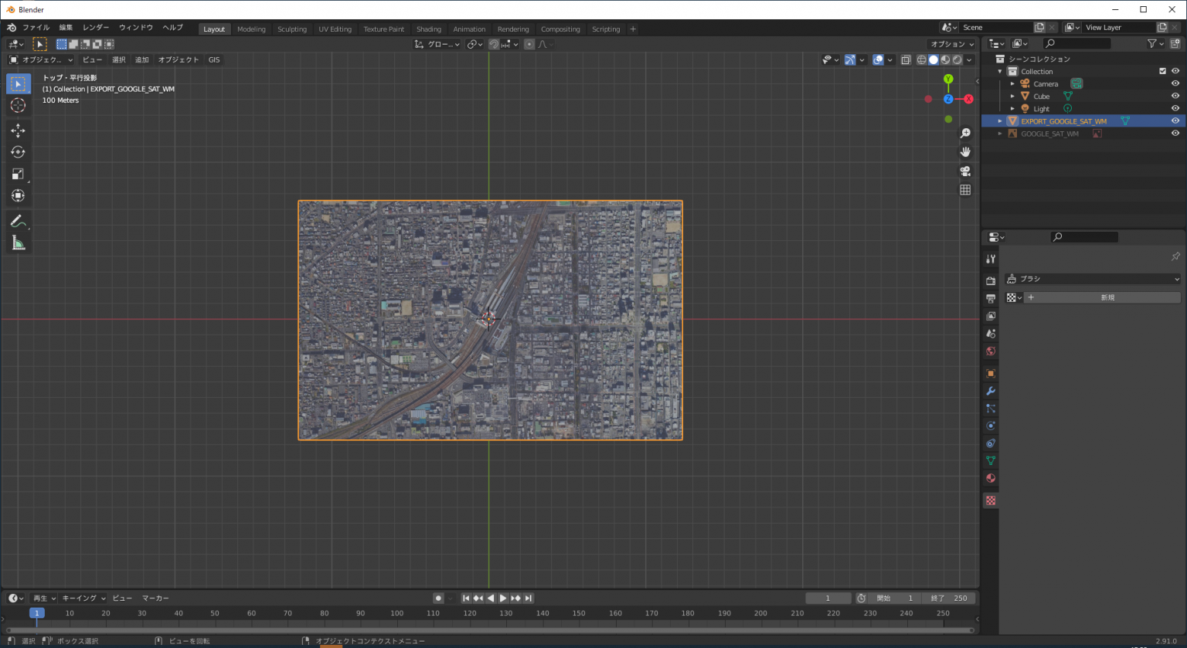Image resolution: width=1187 pixels, height=648 pixels.
Task: Switch to the Shading workspace tab
Action: pos(428,29)
